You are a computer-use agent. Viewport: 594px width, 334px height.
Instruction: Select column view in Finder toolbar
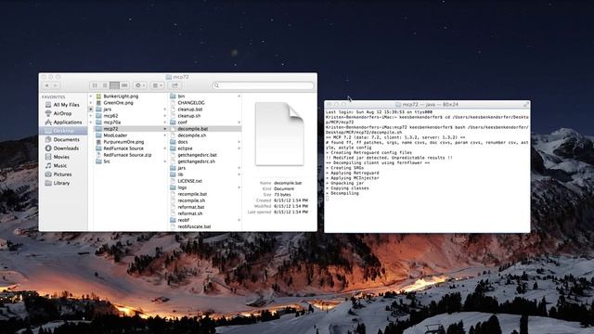point(114,85)
